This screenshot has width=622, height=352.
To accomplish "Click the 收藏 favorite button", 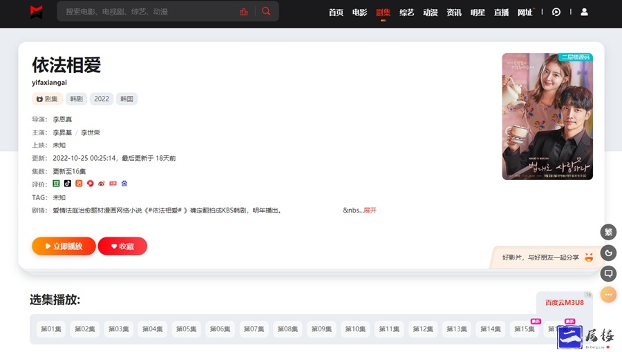I will click(122, 246).
